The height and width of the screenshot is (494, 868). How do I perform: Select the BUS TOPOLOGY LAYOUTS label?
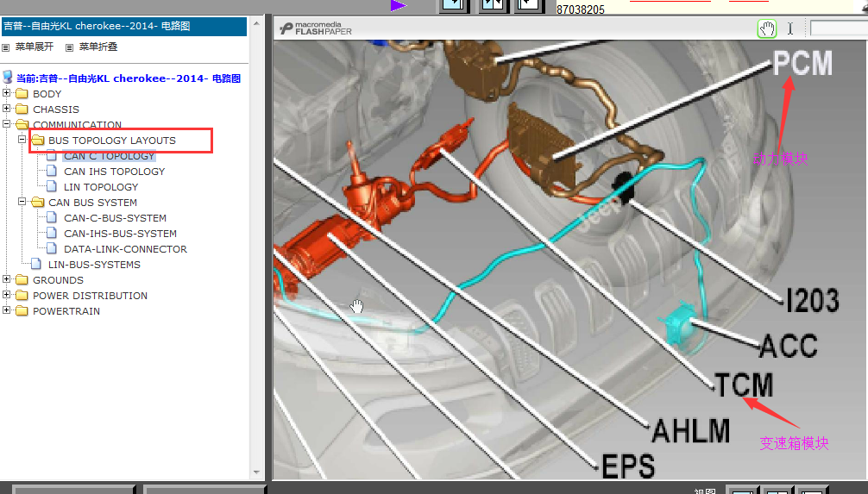tap(112, 141)
